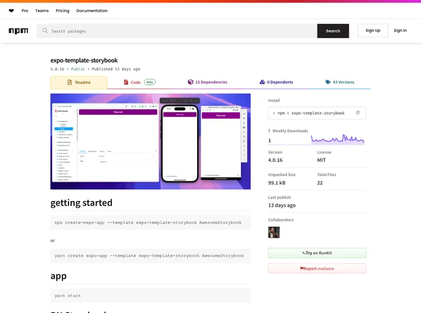Click the Total Files value 22

320,183
